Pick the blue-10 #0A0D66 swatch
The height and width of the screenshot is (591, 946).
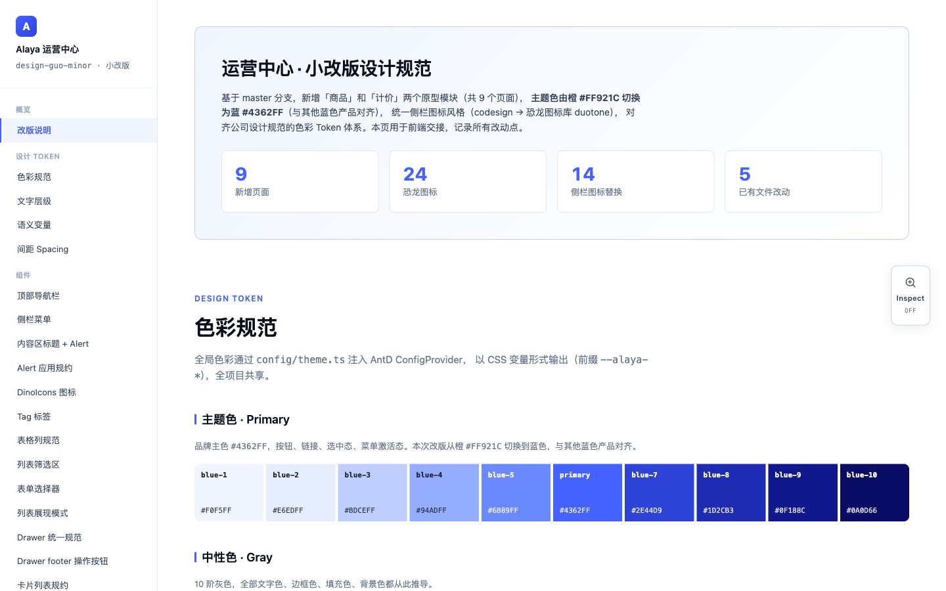click(874, 492)
